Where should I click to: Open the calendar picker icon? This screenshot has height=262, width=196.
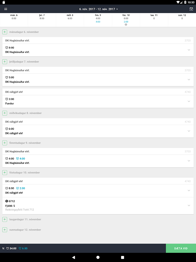tap(191, 9)
